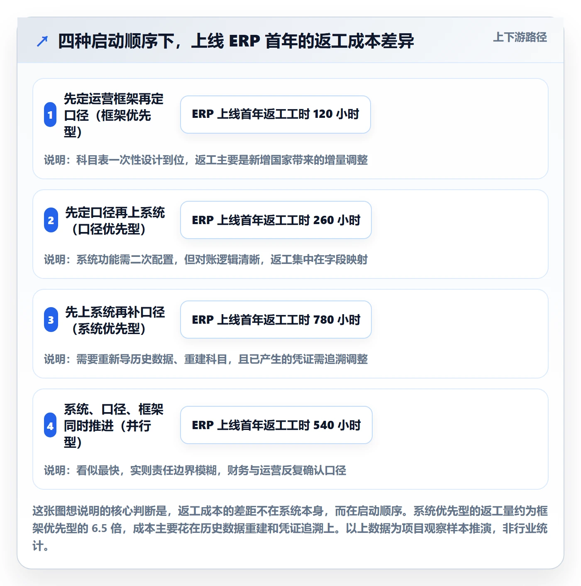Click the blue arrow icon beside the title

click(42, 41)
